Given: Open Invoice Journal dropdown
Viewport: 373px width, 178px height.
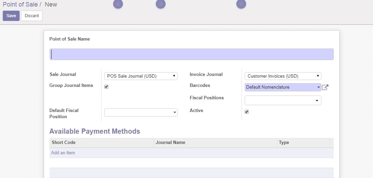Looking at the screenshot, I should (283, 76).
